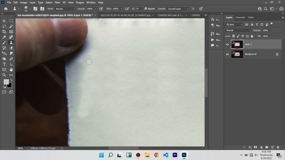Delete the selected layer
285x160 pixels.
[278, 147]
